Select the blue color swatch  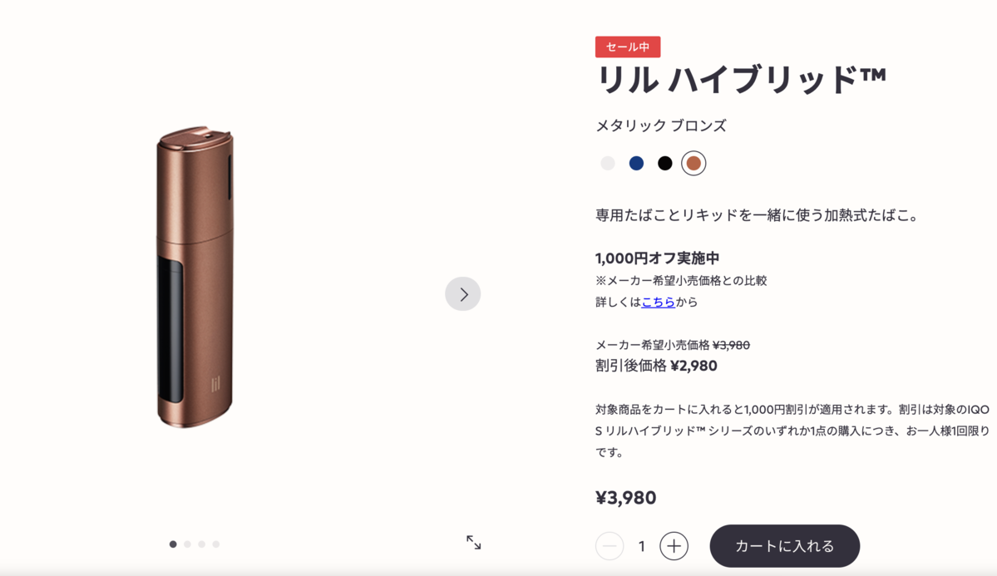click(636, 164)
